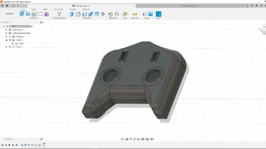Select the Offset Face tool icon
This screenshot has width=266, height=149.
click(x=97, y=14)
